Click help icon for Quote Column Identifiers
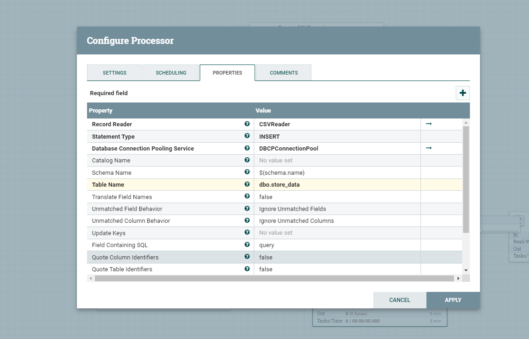Viewport: 529px width, 339px height. (247, 257)
